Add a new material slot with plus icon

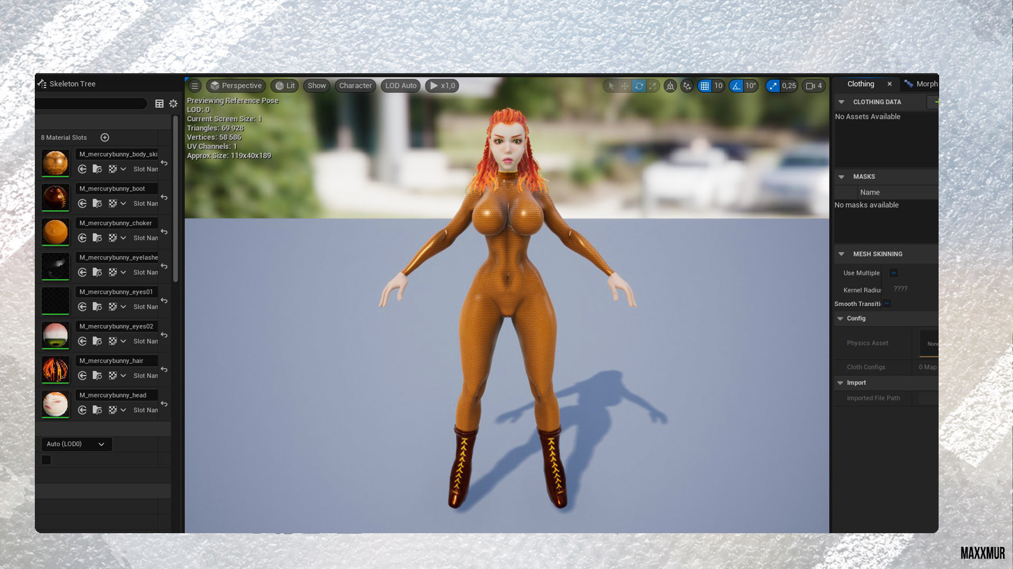tap(105, 138)
